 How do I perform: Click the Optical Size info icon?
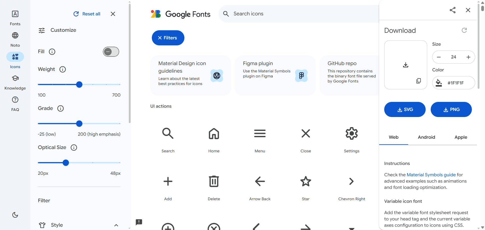tap(74, 148)
